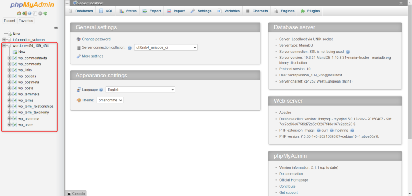Go to the Export tab
This screenshot has width=412, height=196.
point(152,11)
